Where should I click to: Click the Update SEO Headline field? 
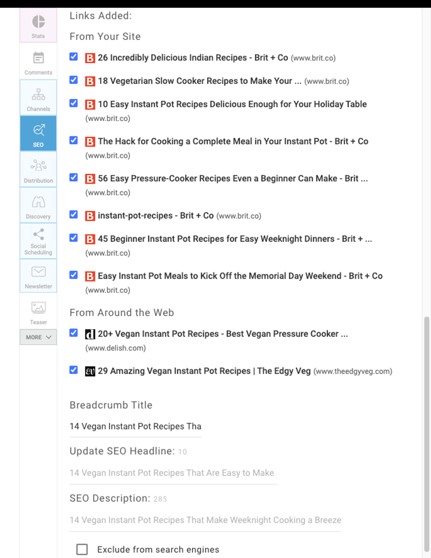click(172, 473)
